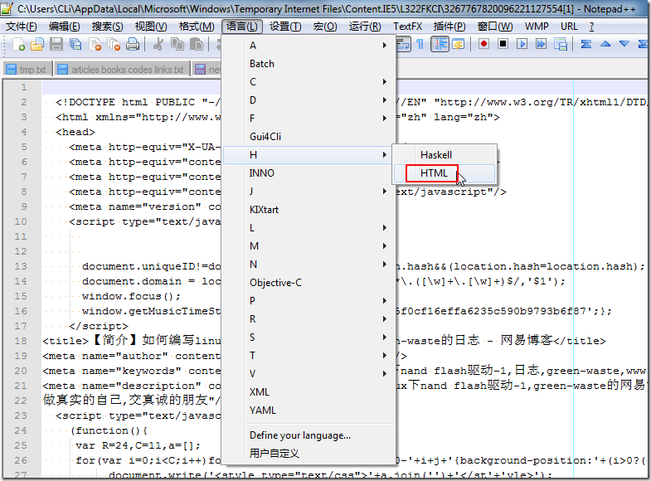Open the WMP menu
This screenshot has width=651, height=481.
537,27
